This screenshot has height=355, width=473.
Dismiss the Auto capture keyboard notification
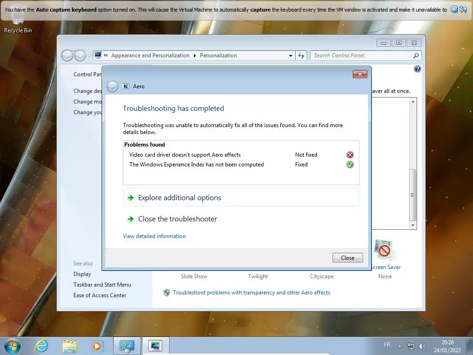[454, 9]
